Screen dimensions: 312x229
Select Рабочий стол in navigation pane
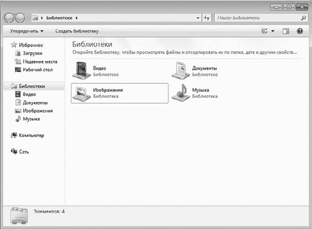click(36, 69)
